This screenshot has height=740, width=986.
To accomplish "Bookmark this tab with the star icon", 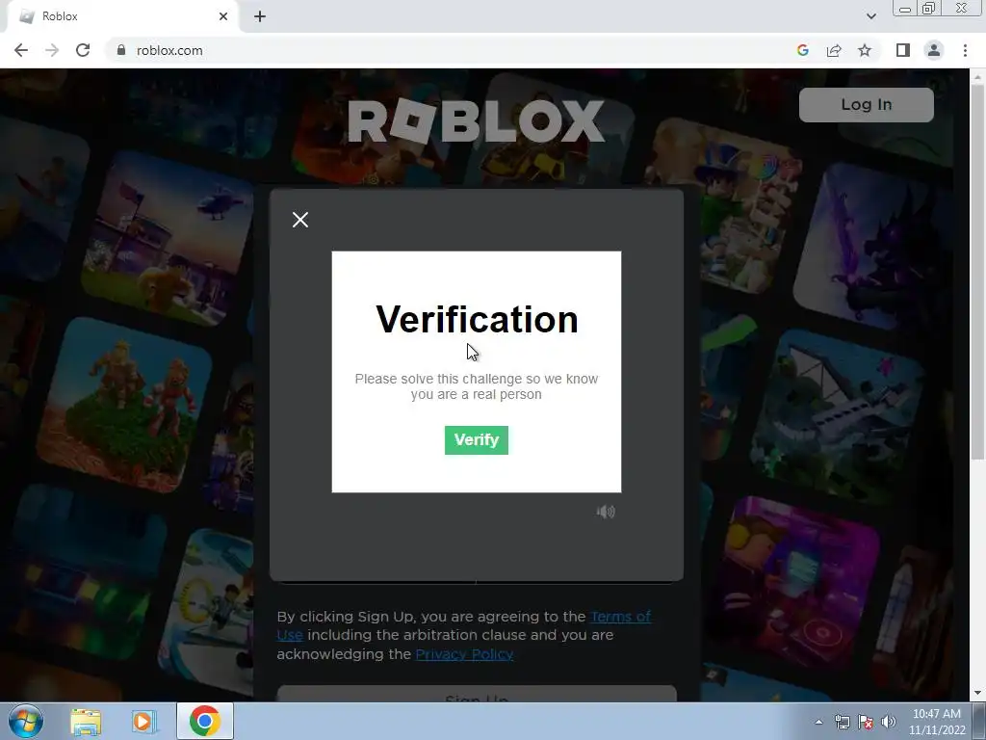I will [x=865, y=50].
